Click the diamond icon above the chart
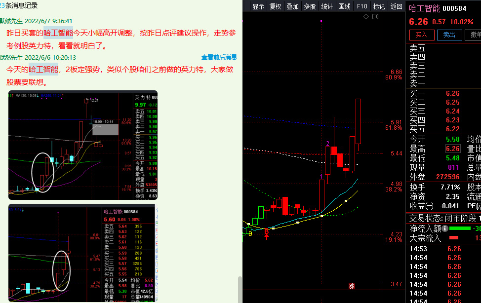481x303 pixels. tap(366, 17)
